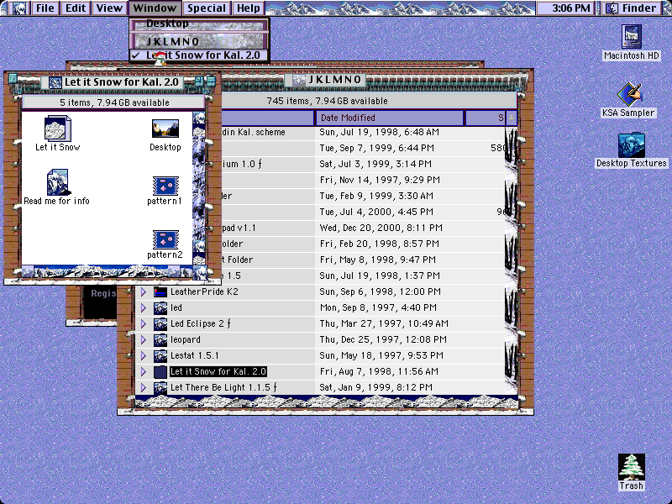Click the date 'Thu, Dec 25, 1997, 12:08 PM'

coord(383,340)
